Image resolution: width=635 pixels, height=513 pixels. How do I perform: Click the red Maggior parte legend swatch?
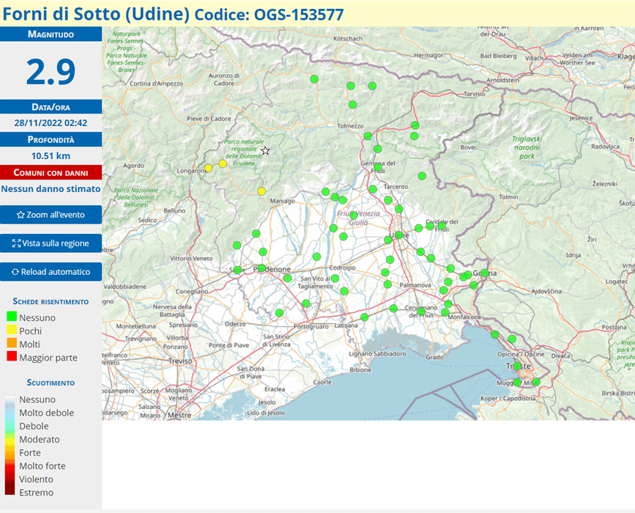click(11, 358)
